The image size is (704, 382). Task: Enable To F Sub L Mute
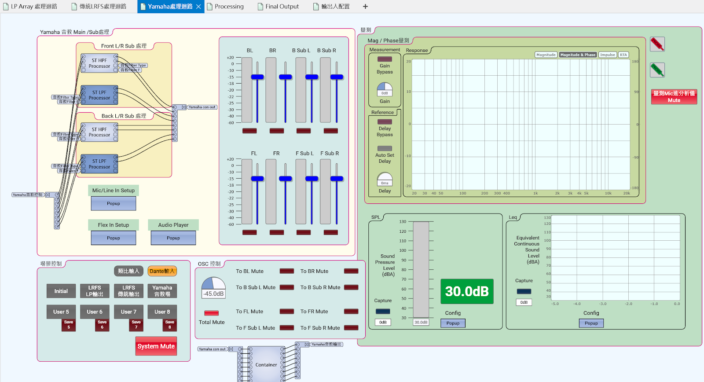tap(287, 327)
